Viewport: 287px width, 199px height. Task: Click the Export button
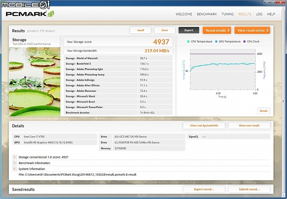[x=189, y=30]
